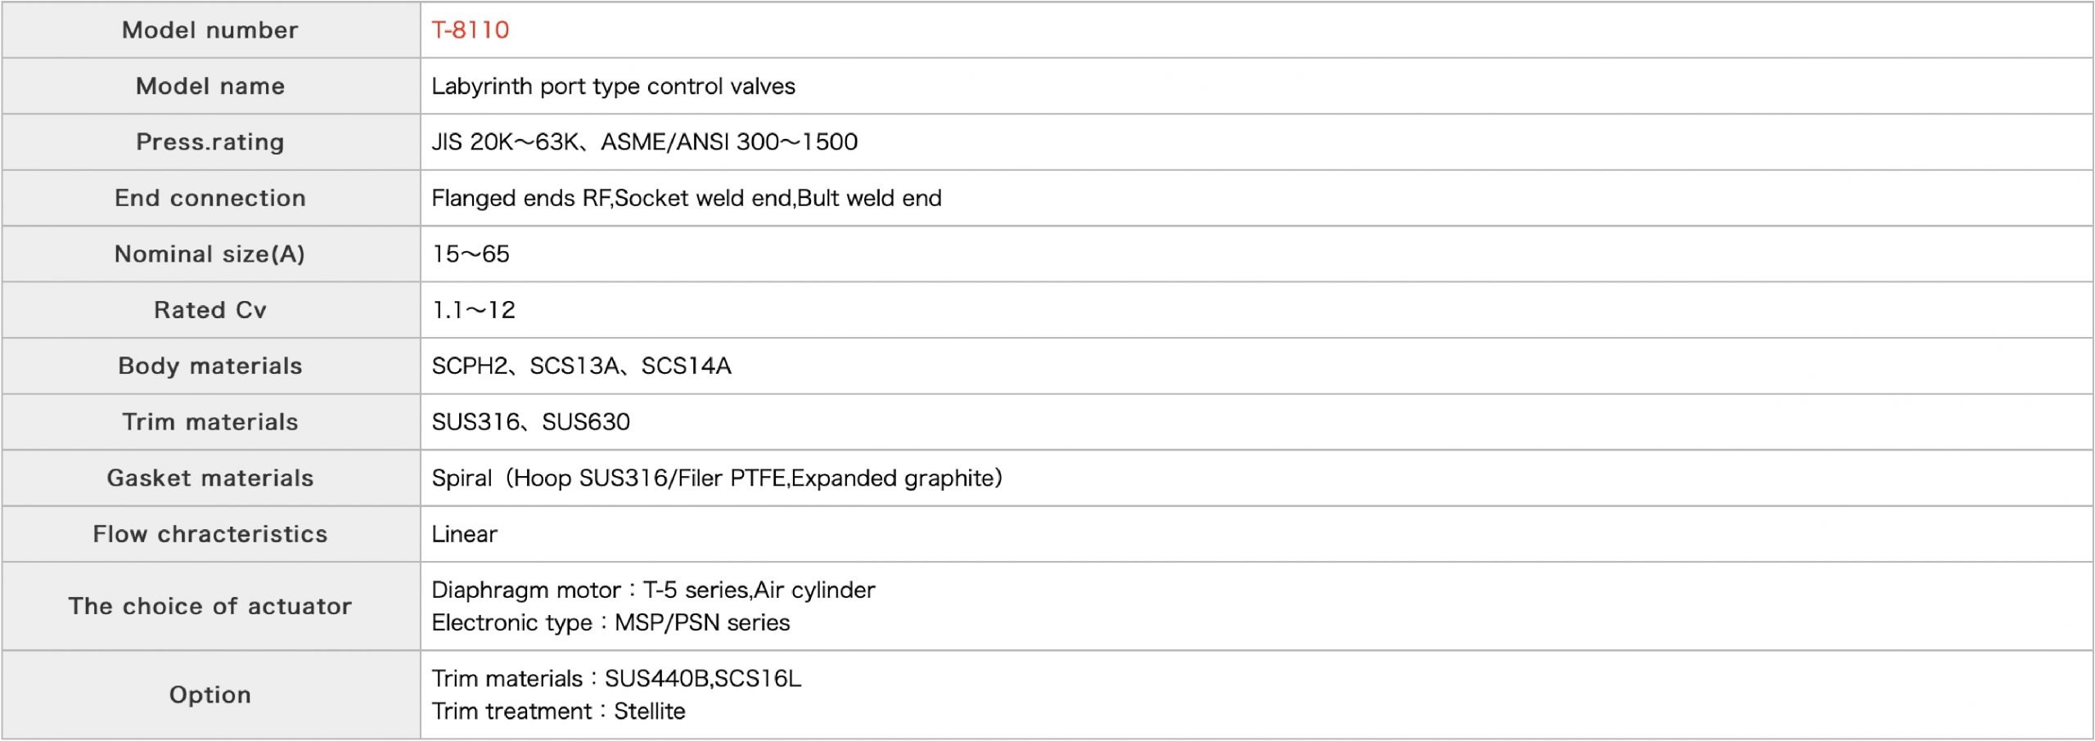Image resolution: width=2095 pixels, height=741 pixels.
Task: Click the SCPH2, SCS13A, SCS14A body materials value
Action: coord(581,366)
